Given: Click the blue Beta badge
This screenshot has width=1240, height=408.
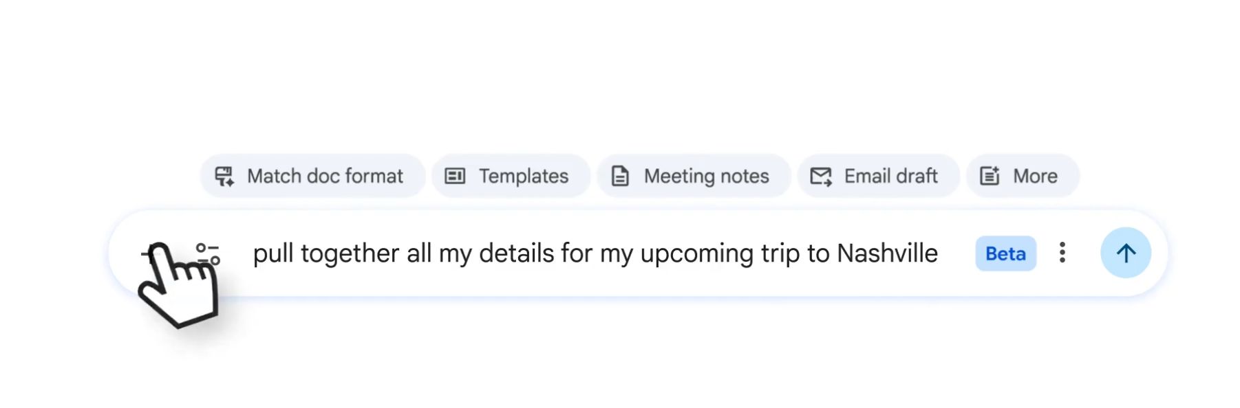Looking at the screenshot, I should tap(1005, 254).
